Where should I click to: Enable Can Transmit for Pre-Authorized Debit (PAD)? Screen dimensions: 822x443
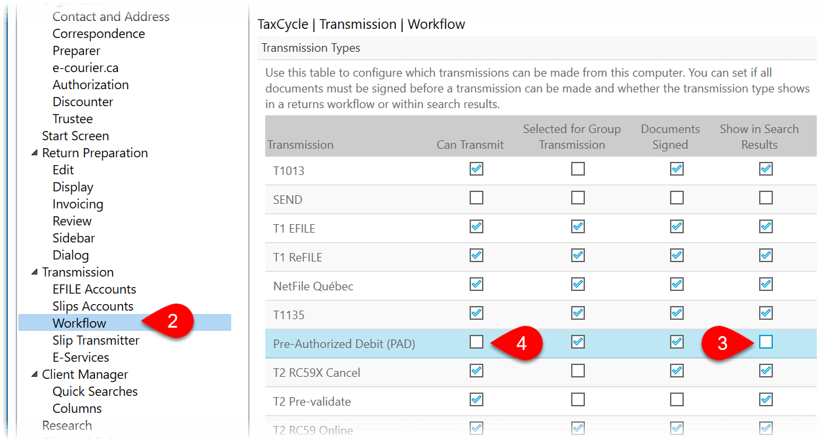point(476,342)
